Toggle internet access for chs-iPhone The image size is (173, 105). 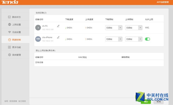(x=148, y=39)
